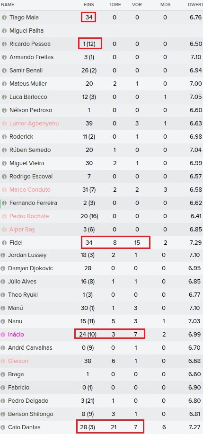
Task: Open pink info icon beside Lumor Agbenyenu
Action: [x=4, y=124]
